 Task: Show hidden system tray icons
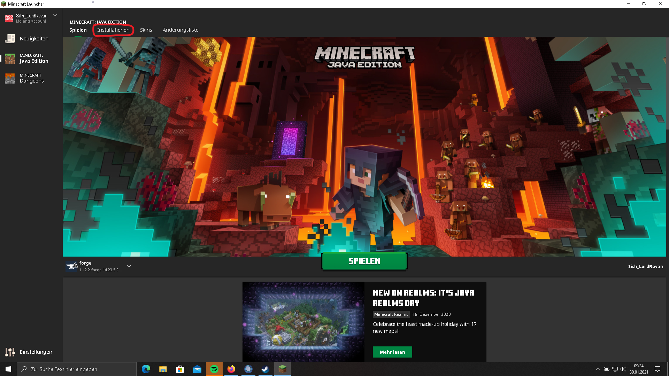[x=598, y=369]
